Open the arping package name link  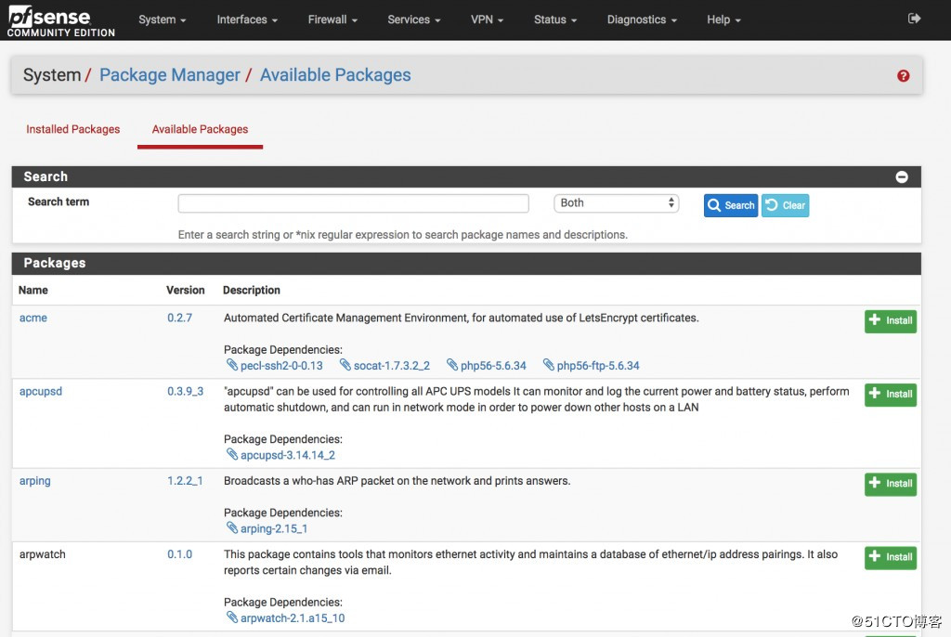click(35, 481)
